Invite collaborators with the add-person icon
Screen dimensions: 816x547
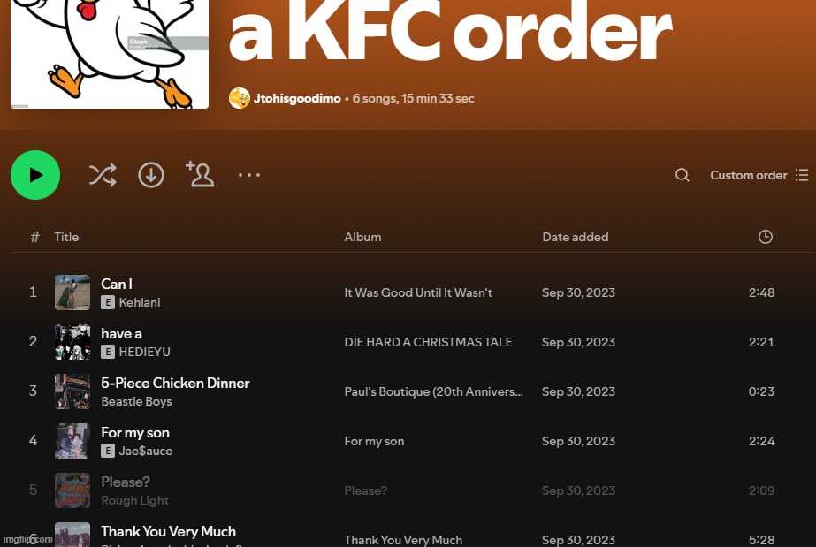(x=200, y=174)
